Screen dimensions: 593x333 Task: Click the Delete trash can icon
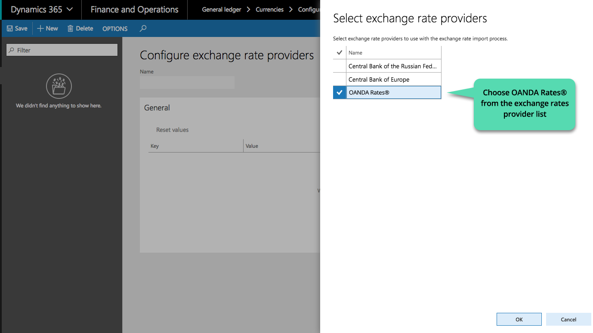[71, 28]
